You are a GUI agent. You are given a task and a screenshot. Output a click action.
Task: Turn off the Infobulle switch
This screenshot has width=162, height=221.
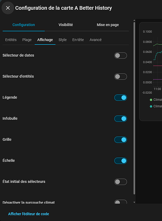[x=121, y=119]
